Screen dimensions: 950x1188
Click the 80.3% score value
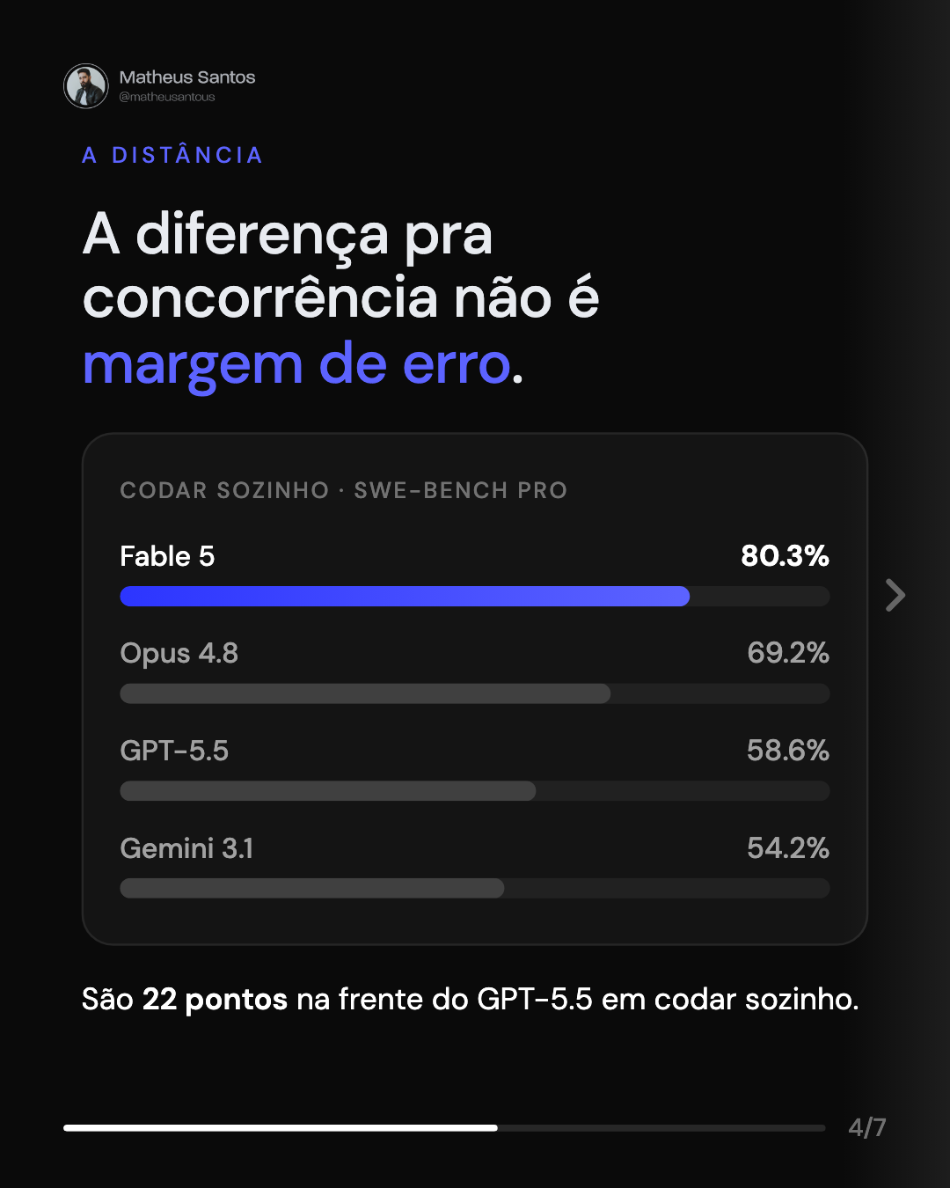(x=786, y=556)
